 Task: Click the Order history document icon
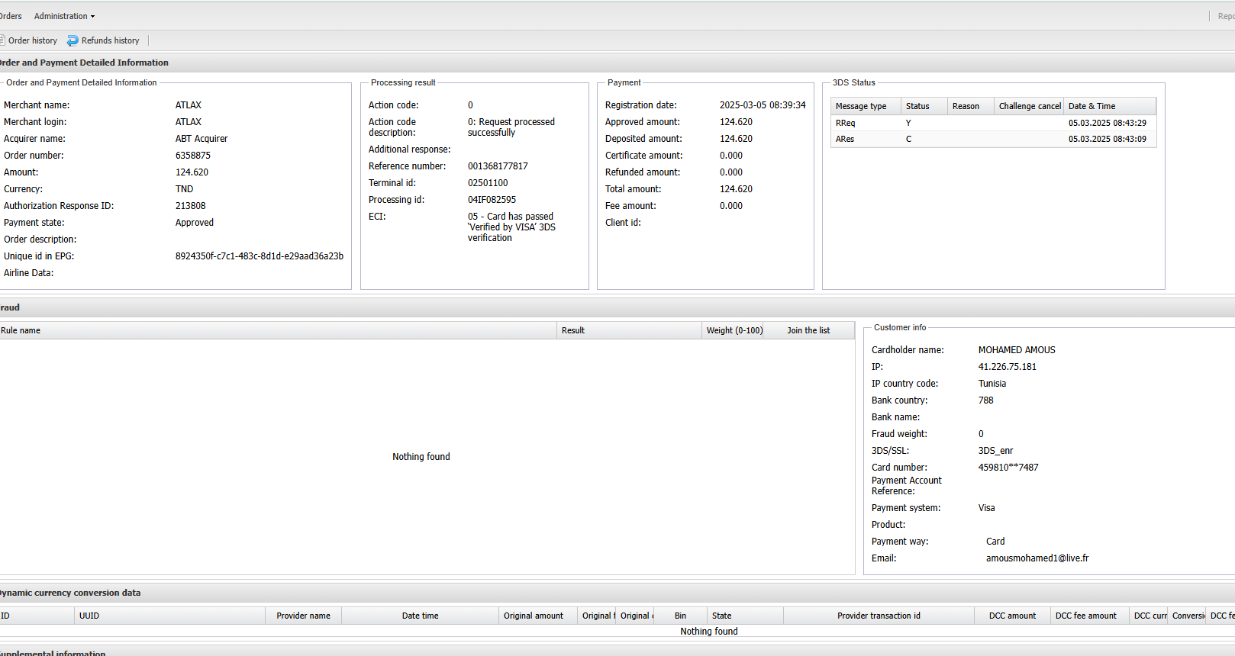click(x=2, y=40)
